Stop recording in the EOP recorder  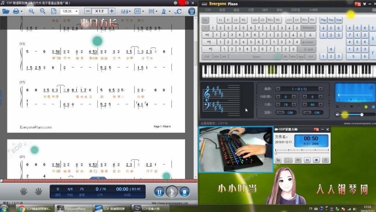click(316, 160)
